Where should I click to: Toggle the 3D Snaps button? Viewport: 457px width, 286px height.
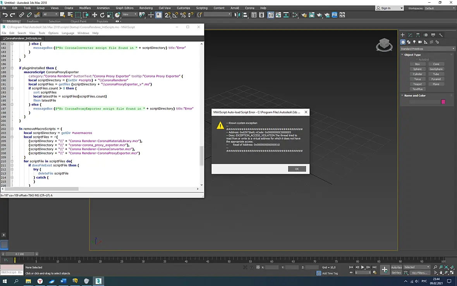coord(167,15)
